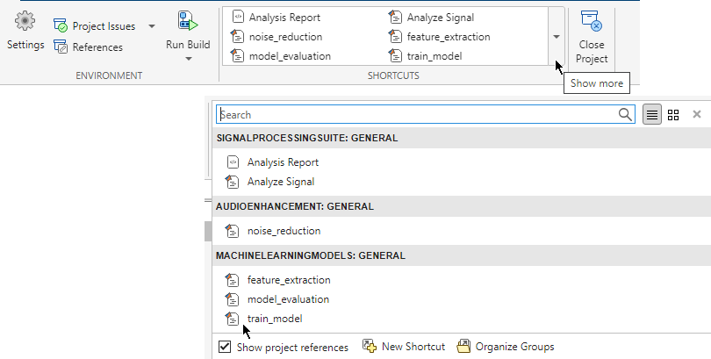Click the Show more shortcuts arrow
Image resolution: width=711 pixels, height=359 pixels.
click(x=556, y=37)
